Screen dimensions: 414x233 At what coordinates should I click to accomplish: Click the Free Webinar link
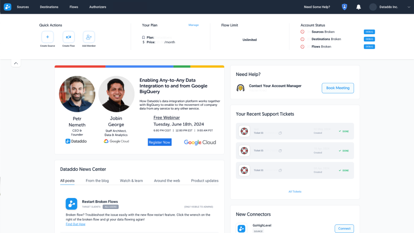tap(166, 117)
